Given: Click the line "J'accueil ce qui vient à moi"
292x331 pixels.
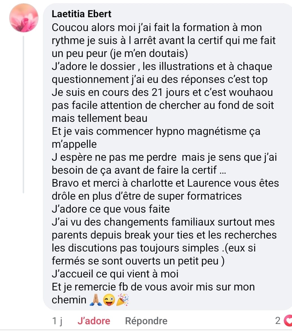Looking at the screenshot, I should [x=115, y=274].
